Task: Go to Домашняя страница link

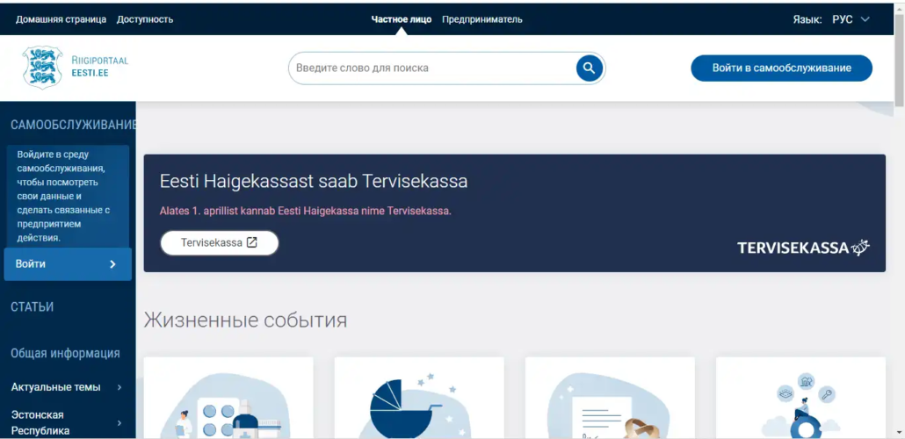Action: 62,19
